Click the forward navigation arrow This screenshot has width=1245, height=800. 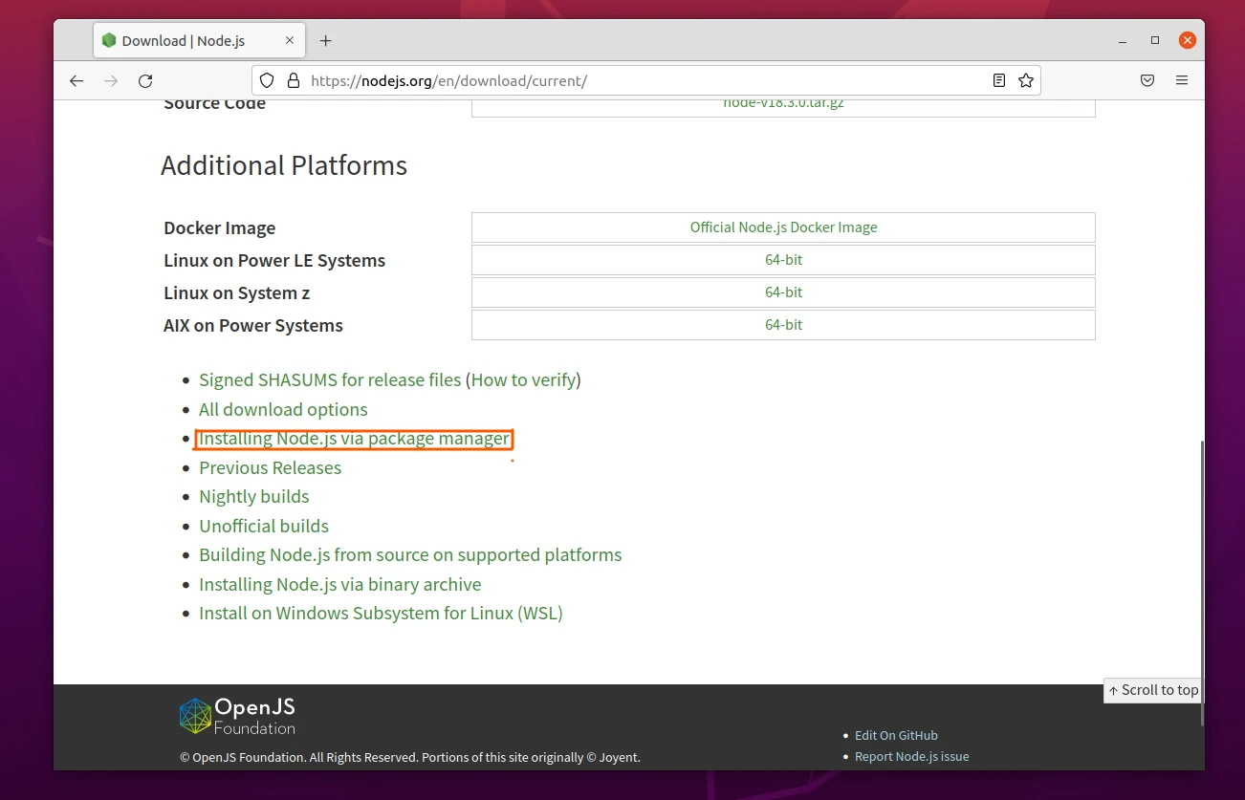coord(111,81)
